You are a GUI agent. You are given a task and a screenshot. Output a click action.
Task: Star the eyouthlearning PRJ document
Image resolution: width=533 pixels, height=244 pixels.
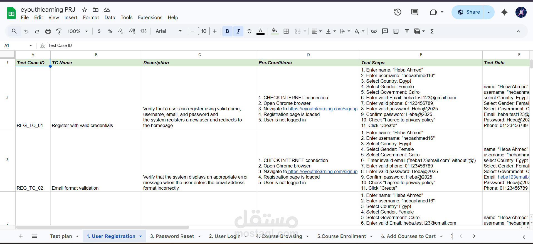(85, 10)
